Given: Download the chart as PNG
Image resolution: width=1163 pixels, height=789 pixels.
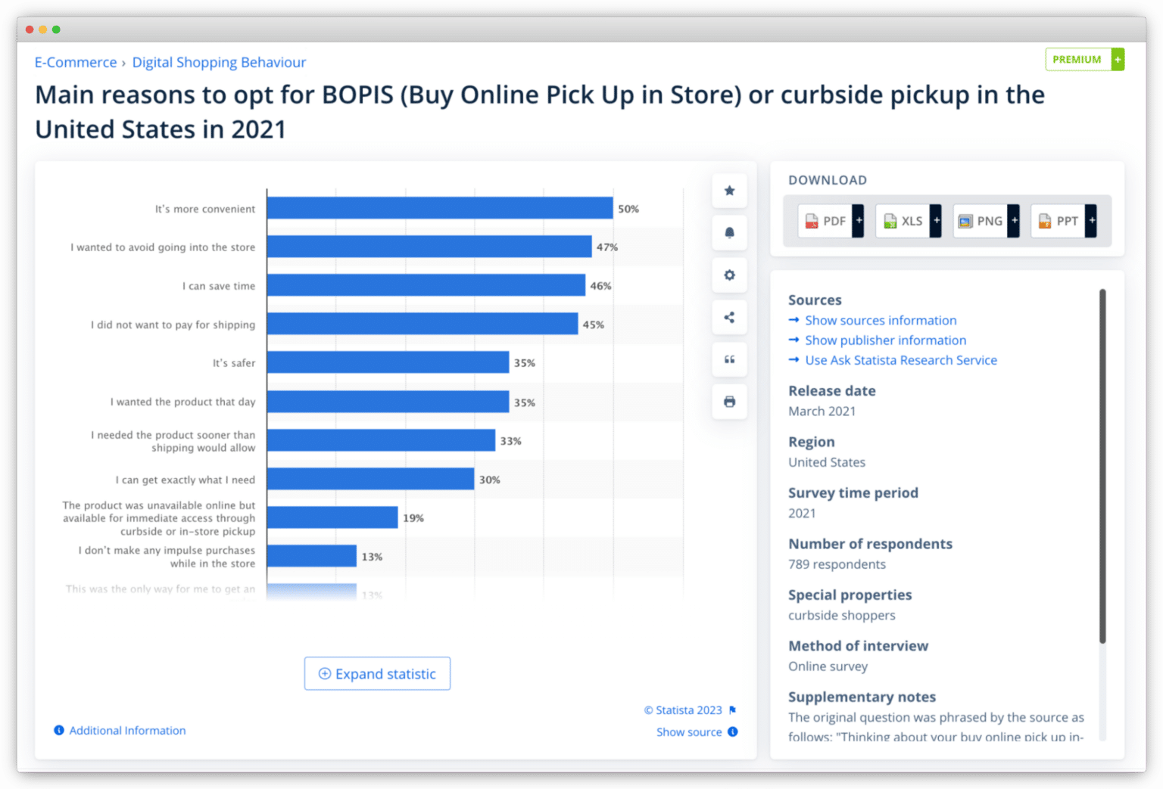Looking at the screenshot, I should 980,221.
